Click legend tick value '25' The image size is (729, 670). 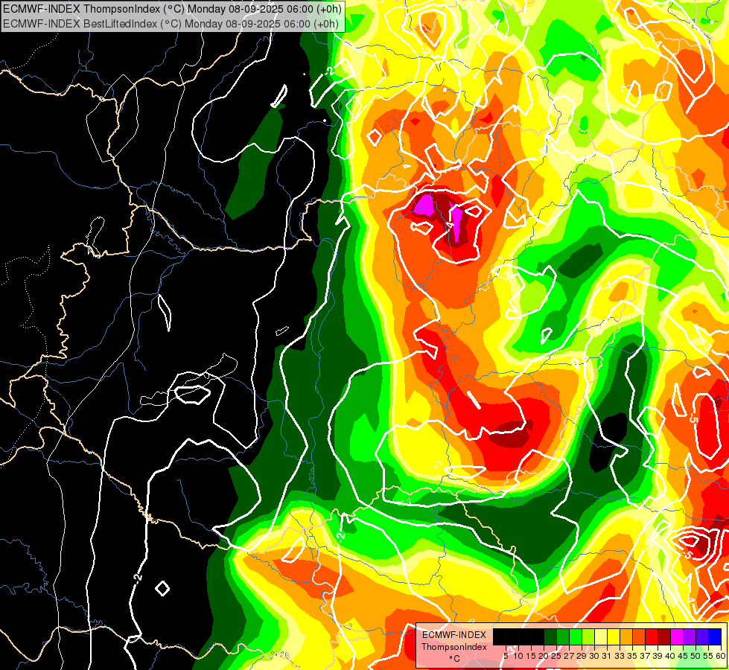[x=556, y=656]
